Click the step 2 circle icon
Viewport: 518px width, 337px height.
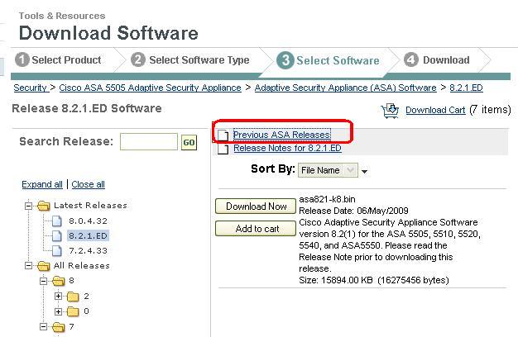(x=138, y=59)
